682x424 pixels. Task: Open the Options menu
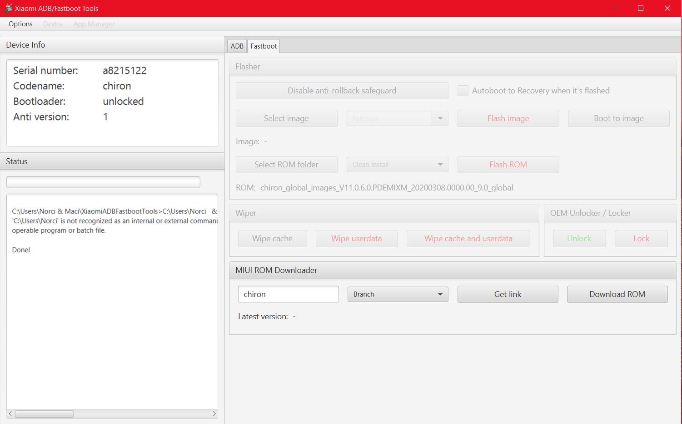pyautogui.click(x=20, y=24)
